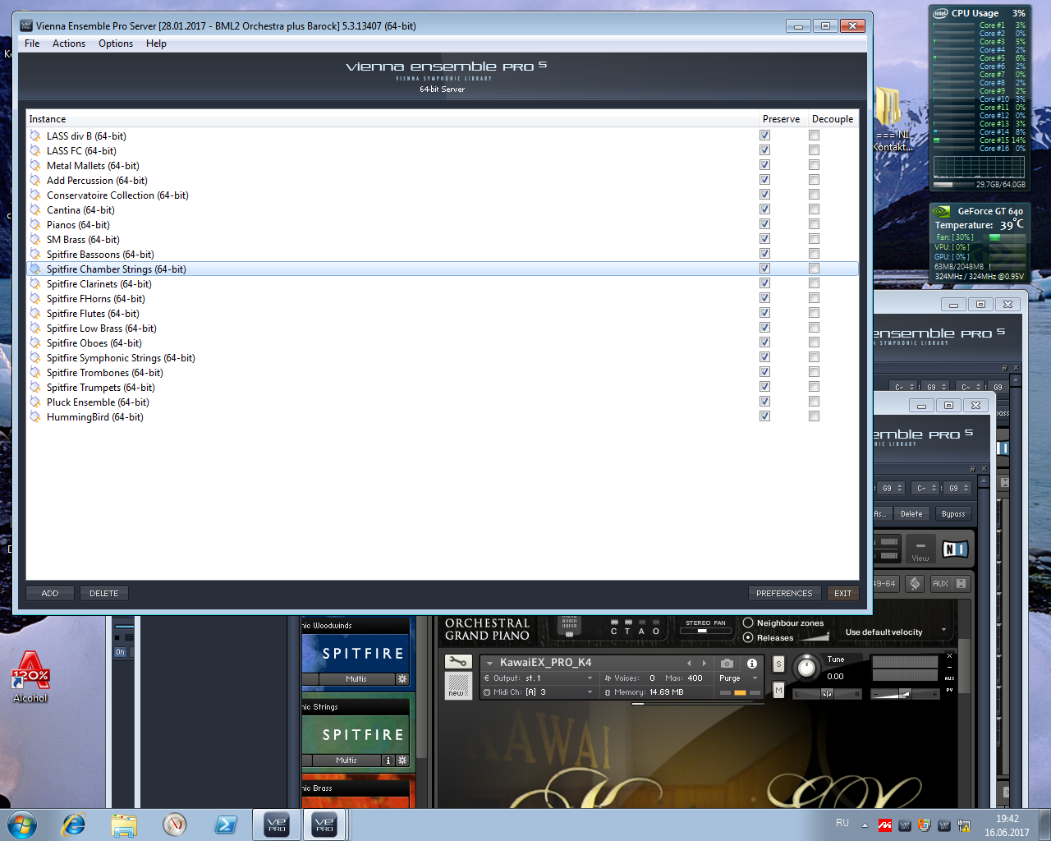Switch to first VE PRO taskbar window
This screenshot has width=1051, height=841.
point(277,825)
